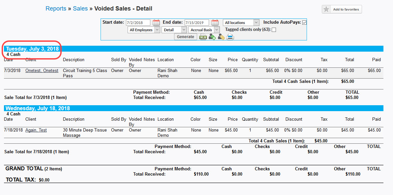Open the Detail report type dropdown
The width and height of the screenshot is (393, 195).
[174, 30]
